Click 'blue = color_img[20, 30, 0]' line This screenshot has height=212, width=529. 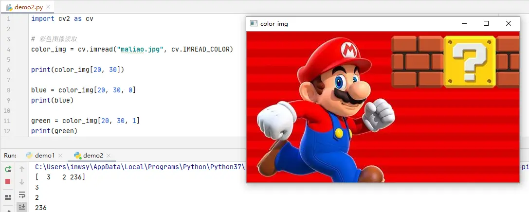tap(83, 90)
